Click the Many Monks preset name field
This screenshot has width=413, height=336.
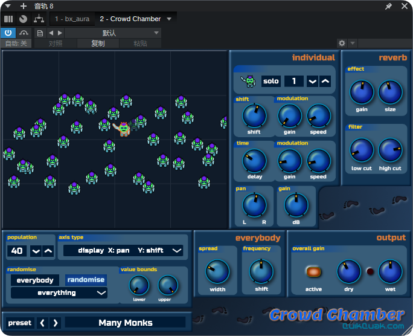click(x=126, y=323)
